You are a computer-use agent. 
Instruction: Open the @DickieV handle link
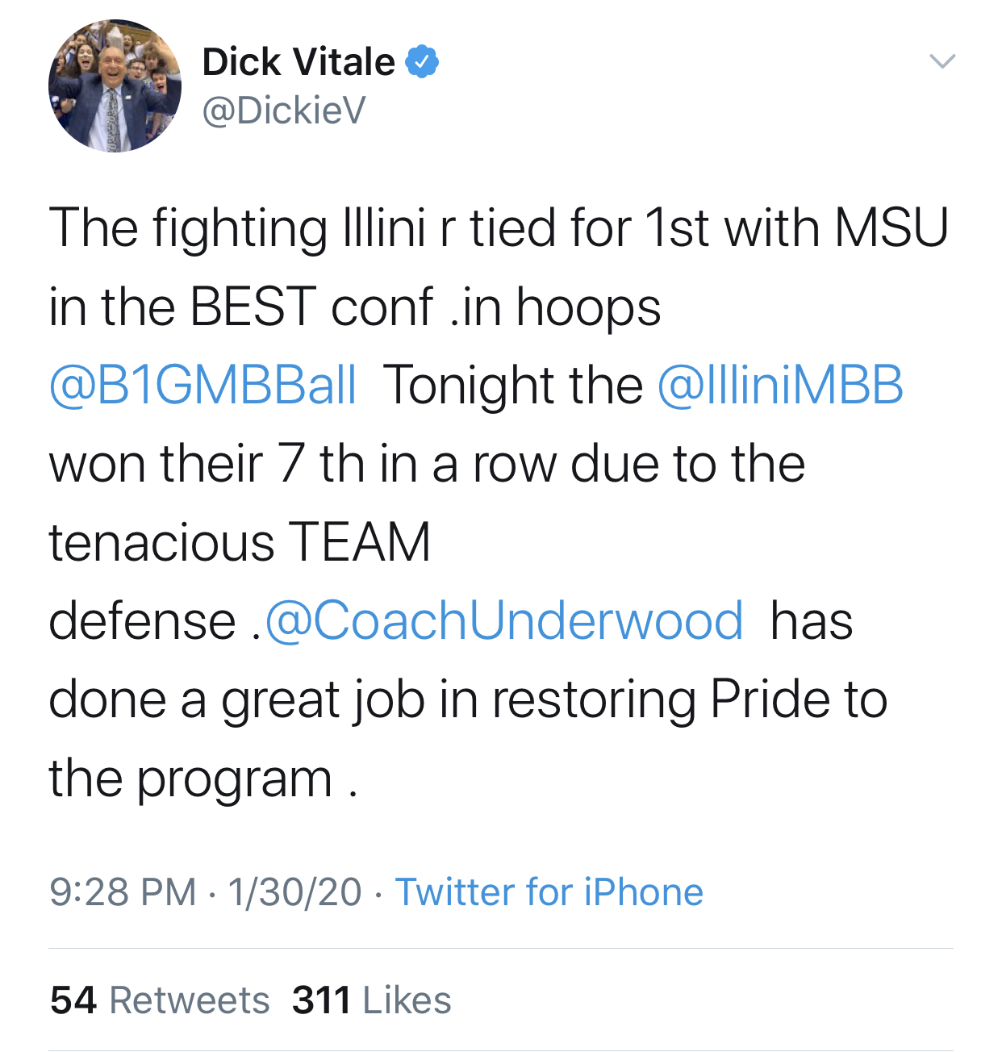[x=284, y=111]
